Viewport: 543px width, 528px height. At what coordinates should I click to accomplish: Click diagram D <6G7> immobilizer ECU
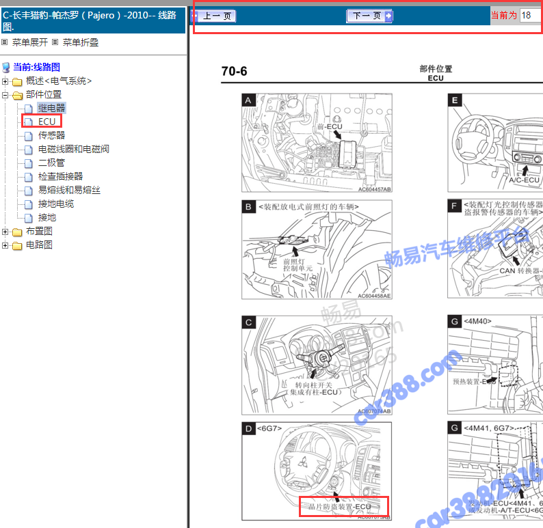tap(317, 471)
